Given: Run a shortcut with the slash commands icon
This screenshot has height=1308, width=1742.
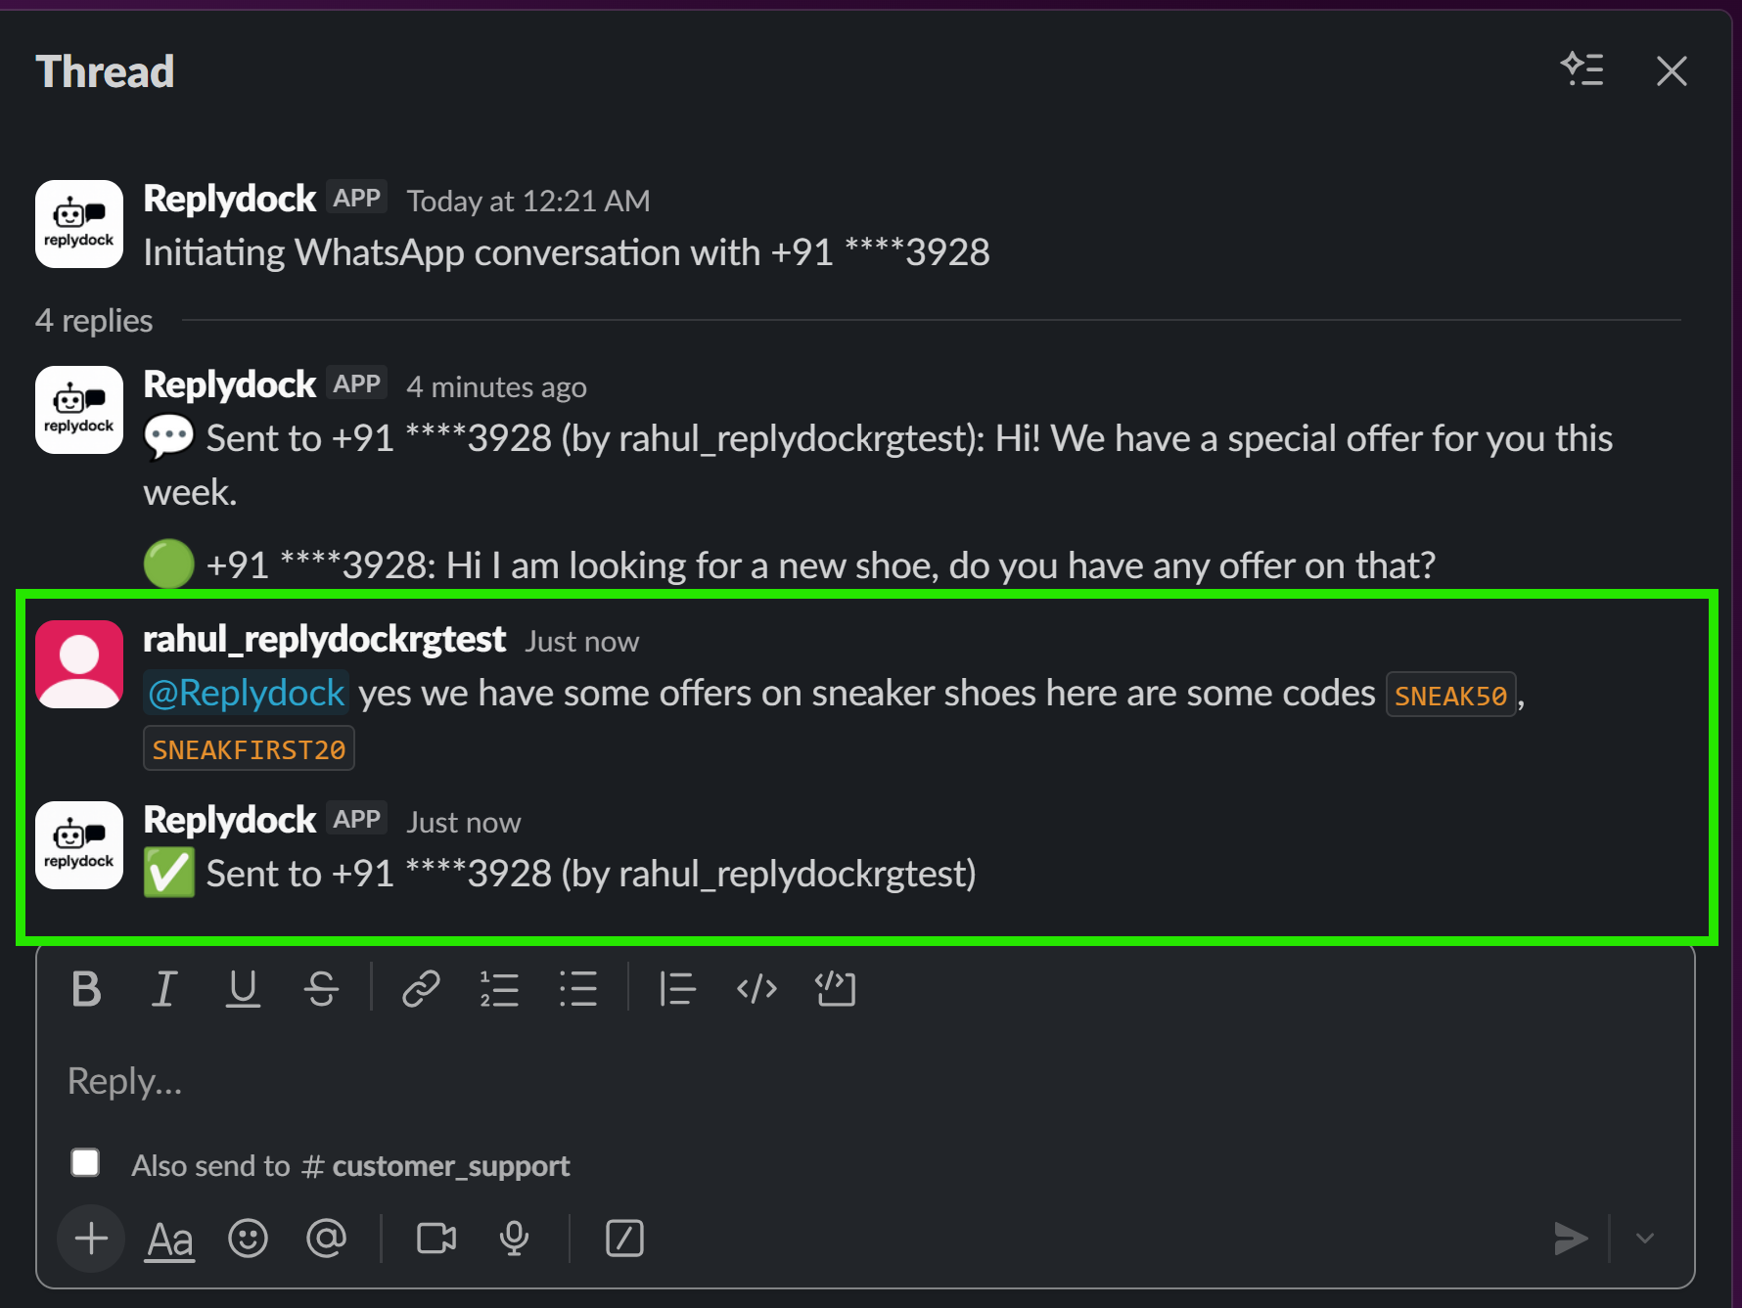Looking at the screenshot, I should (x=623, y=1238).
